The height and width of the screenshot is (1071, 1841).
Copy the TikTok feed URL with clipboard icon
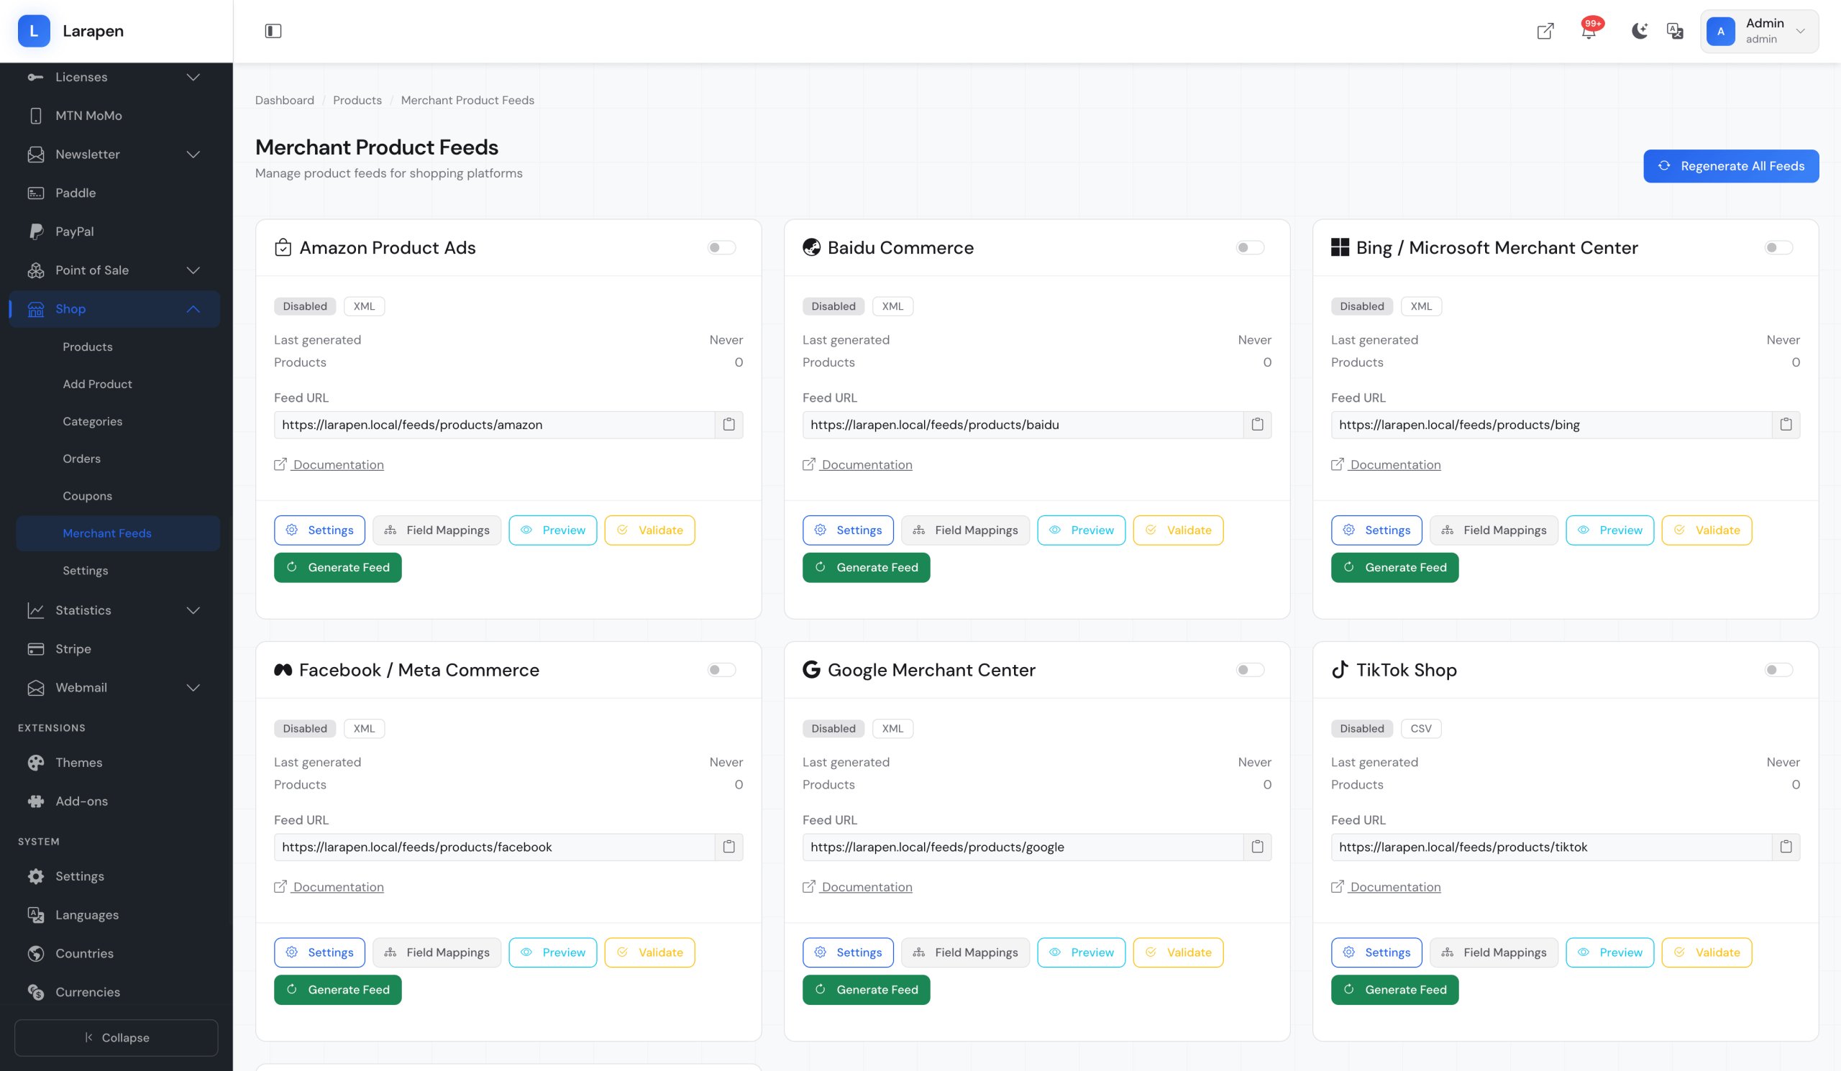(x=1786, y=847)
